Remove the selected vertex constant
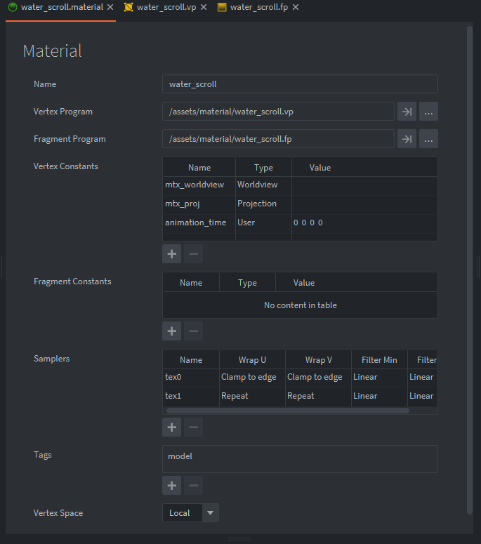The height and width of the screenshot is (544, 481). tap(194, 253)
